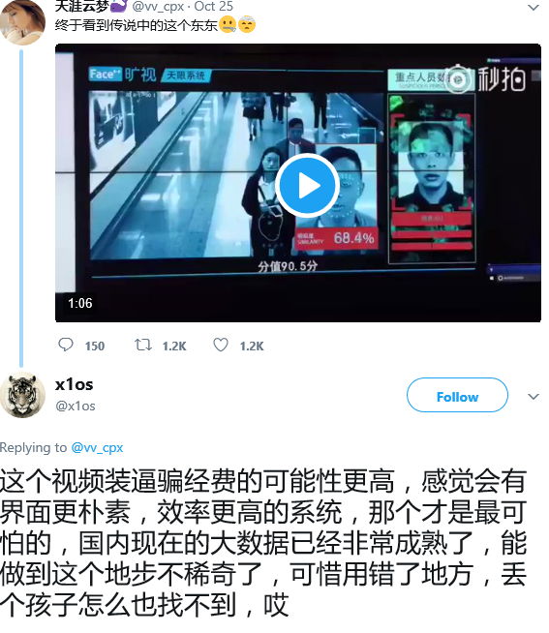This screenshot has width=549, height=633.
Task: Click the retweet arrows icon
Action: coord(143,346)
